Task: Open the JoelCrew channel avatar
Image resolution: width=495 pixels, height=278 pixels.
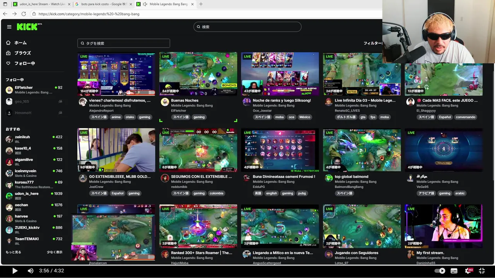Action: point(83,178)
